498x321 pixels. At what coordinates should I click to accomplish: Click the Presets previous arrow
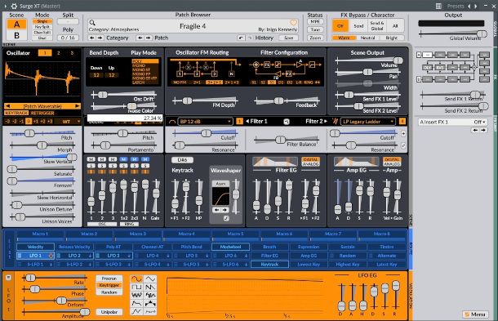pyautogui.click(x=469, y=6)
